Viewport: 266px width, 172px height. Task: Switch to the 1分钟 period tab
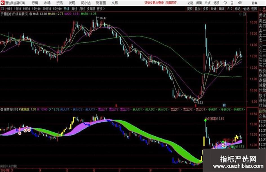click(x=17, y=9)
